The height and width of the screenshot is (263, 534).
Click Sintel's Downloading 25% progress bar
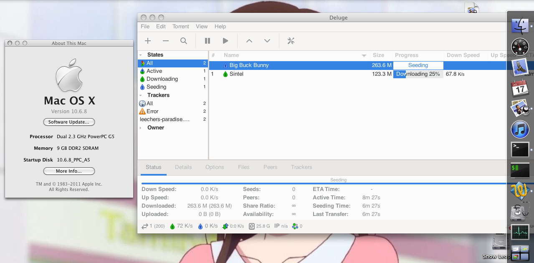(x=418, y=74)
